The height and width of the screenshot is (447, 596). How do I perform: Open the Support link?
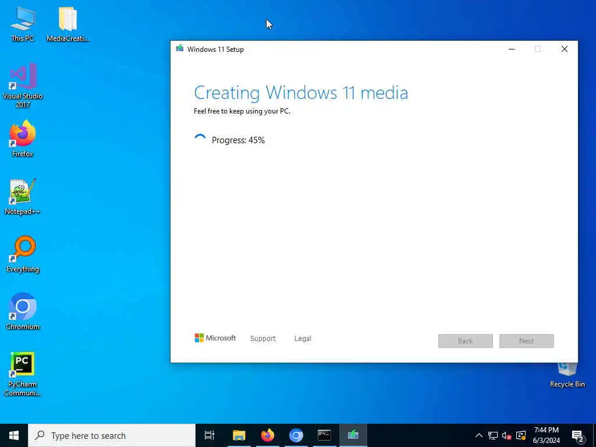[262, 338]
